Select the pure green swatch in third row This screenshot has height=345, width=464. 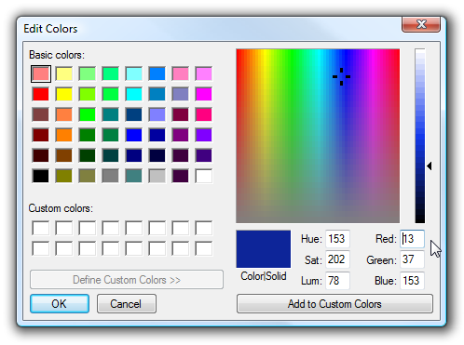pos(88,114)
